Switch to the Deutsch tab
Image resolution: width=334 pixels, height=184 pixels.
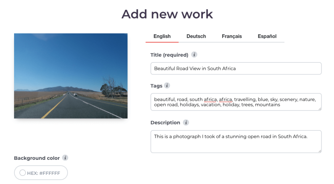click(x=196, y=36)
